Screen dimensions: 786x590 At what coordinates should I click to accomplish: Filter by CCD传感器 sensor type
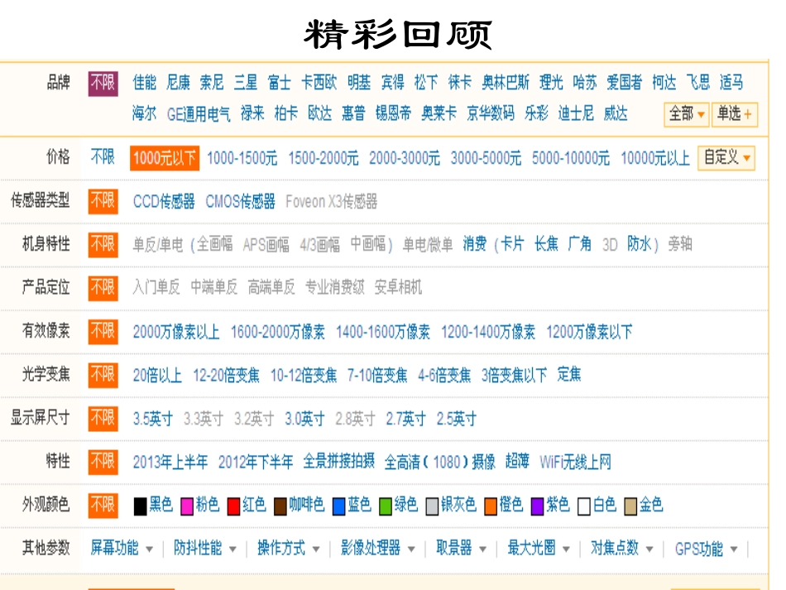164,202
